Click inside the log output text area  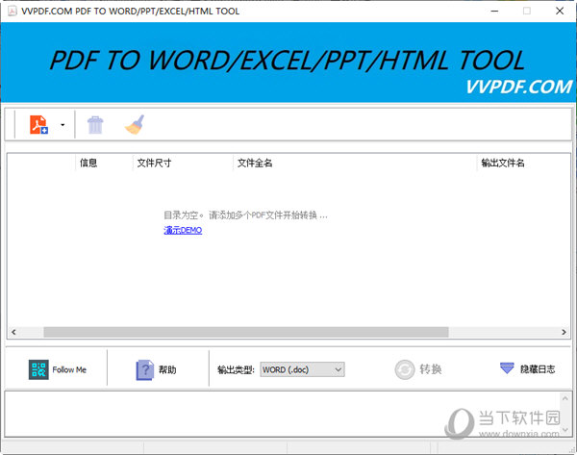282,415
